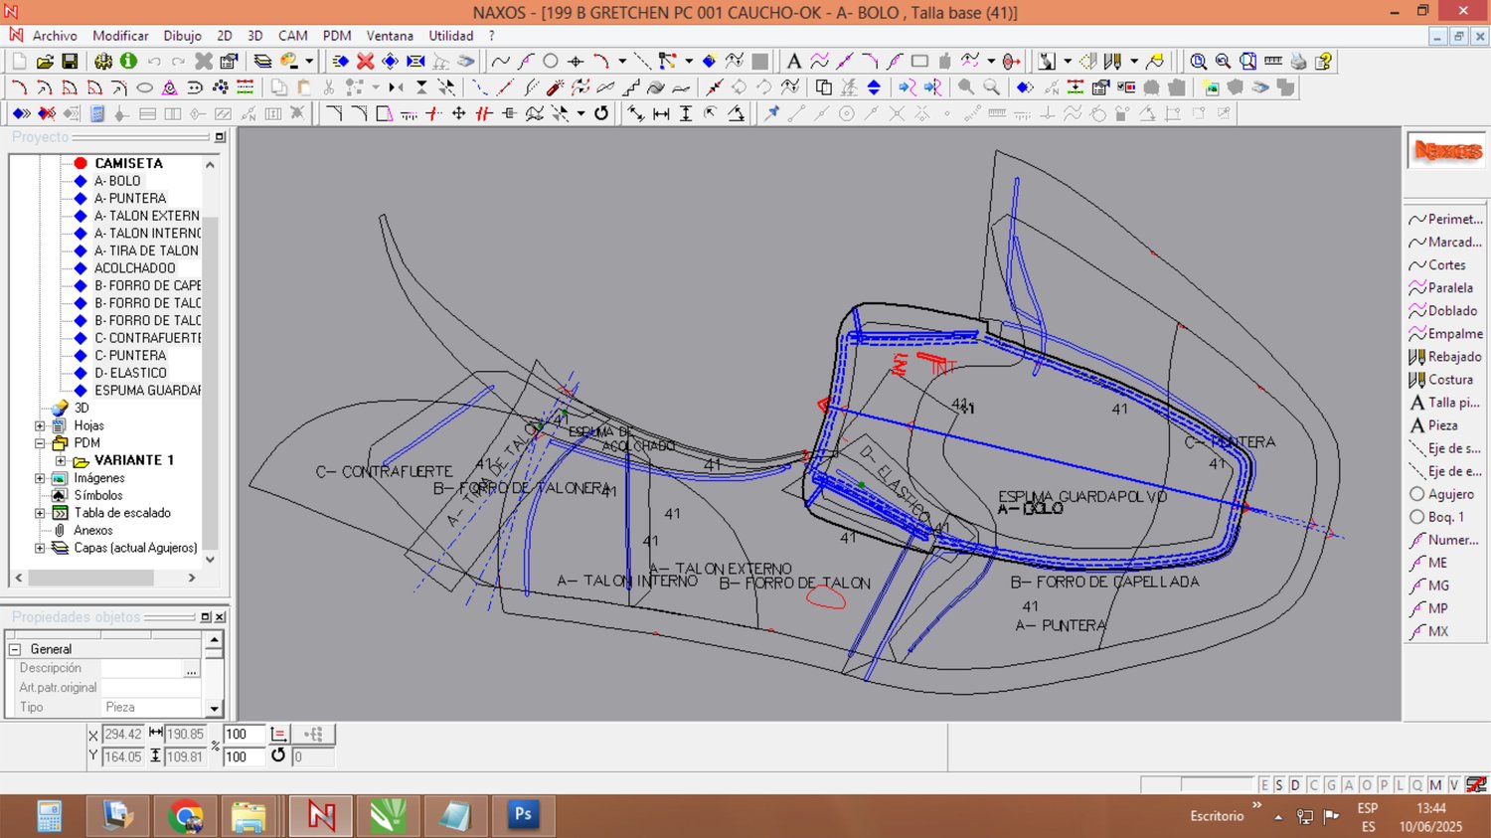Screen dimensions: 1491x838
Task: Toggle the Q layer status indicator
Action: [1417, 785]
